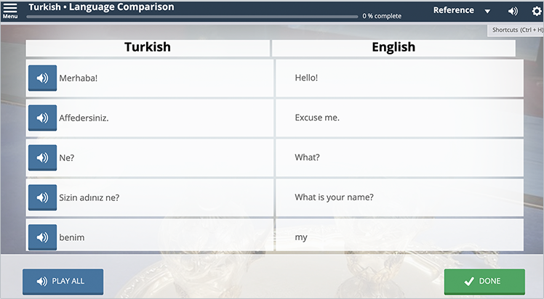Screen dimensions: 544x299
Task: Click the Play All button
Action: pos(63,281)
